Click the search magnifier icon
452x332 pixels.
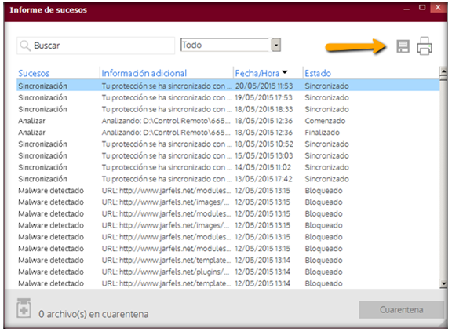coord(25,46)
